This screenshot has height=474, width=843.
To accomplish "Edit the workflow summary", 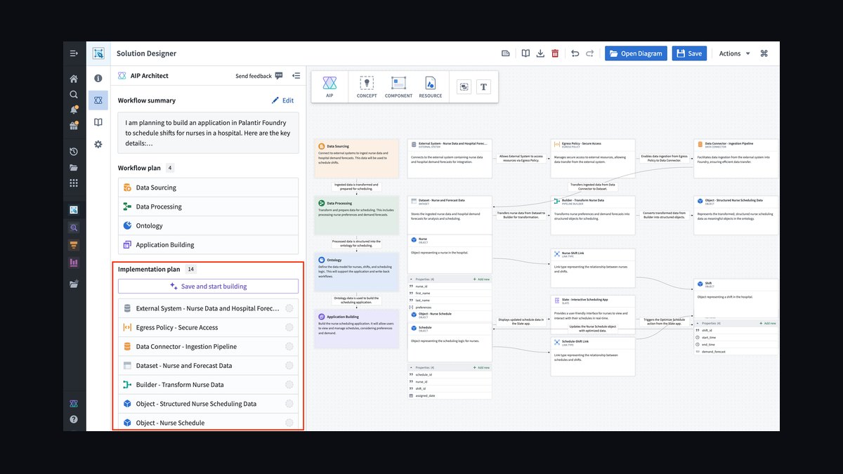I will [x=283, y=100].
